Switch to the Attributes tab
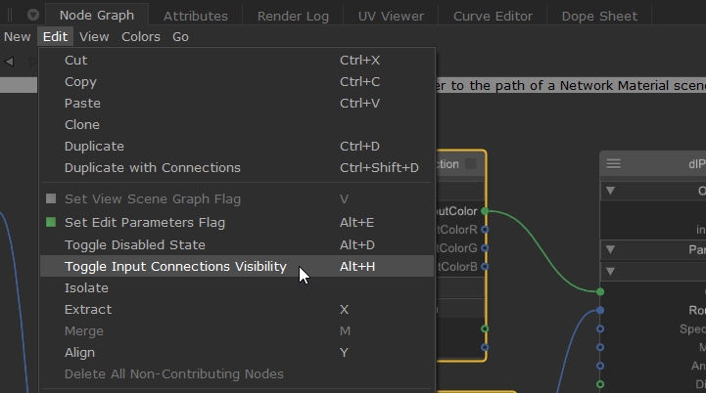 pos(195,16)
